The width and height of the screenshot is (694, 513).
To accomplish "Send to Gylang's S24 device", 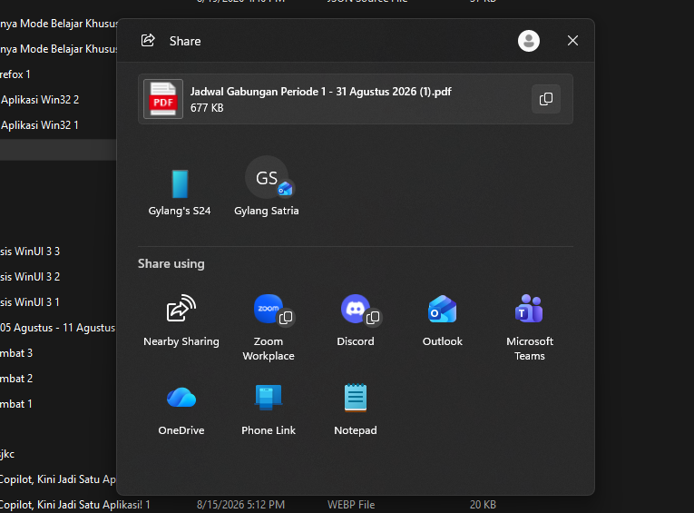I will pyautogui.click(x=180, y=191).
